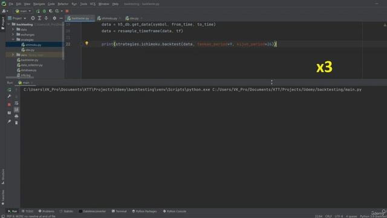The width and height of the screenshot is (387, 218).
Task: Click Collapse All icon in Project panel
Action: pyautogui.click(x=46, y=18)
